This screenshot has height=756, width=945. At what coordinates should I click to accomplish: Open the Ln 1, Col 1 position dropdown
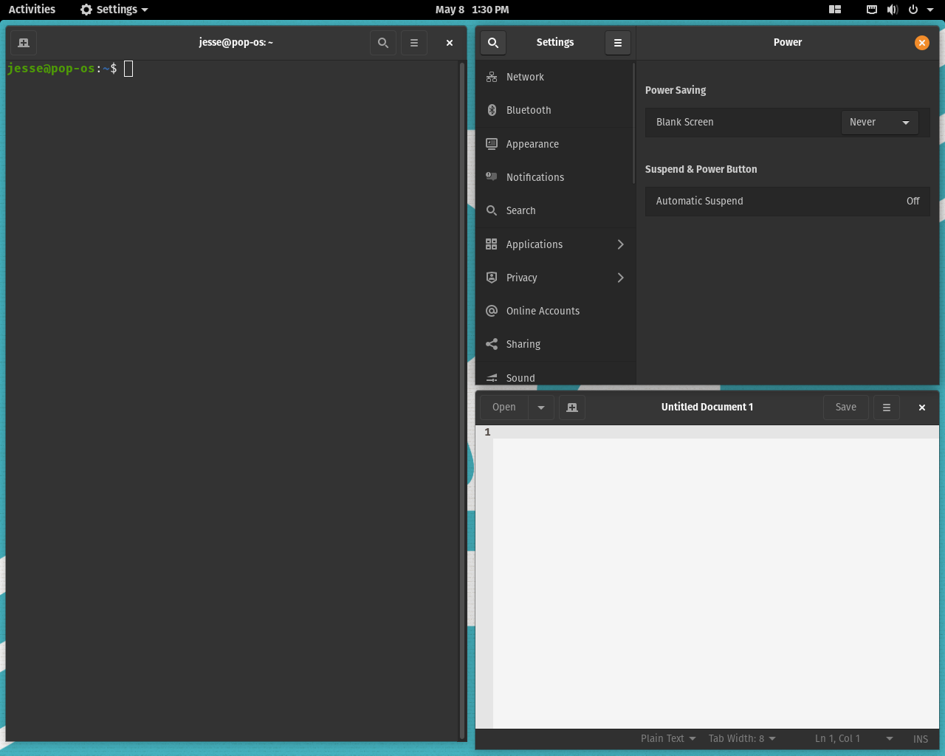pos(854,738)
